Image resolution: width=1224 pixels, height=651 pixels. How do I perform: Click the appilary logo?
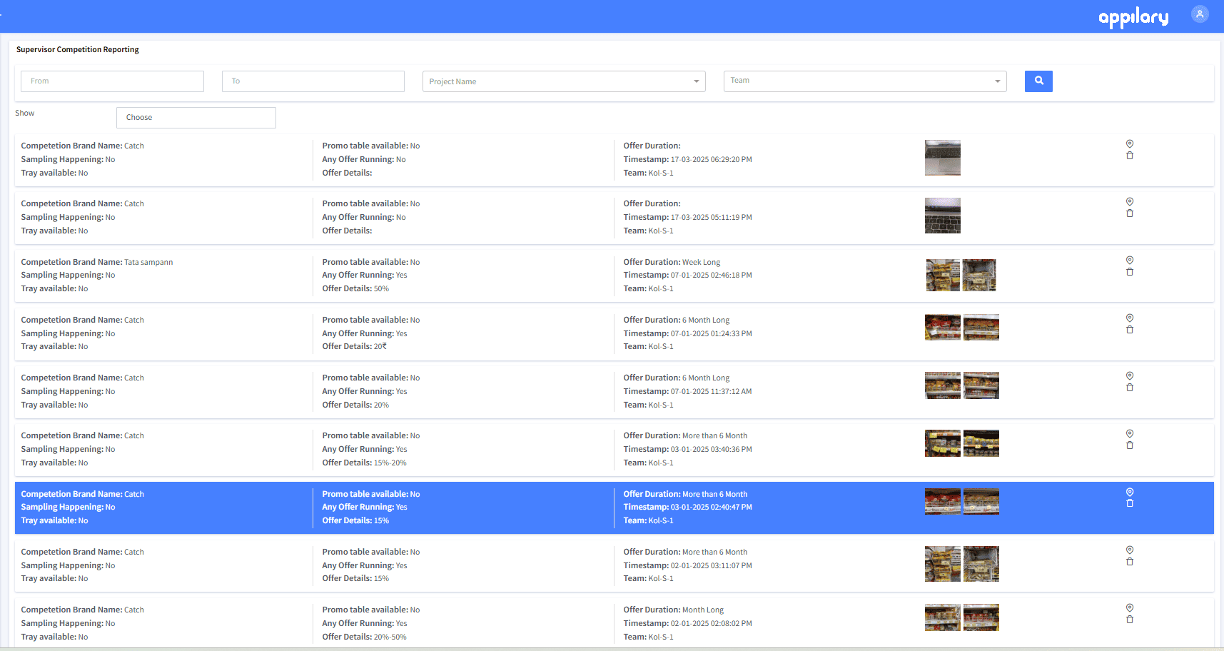(1133, 17)
